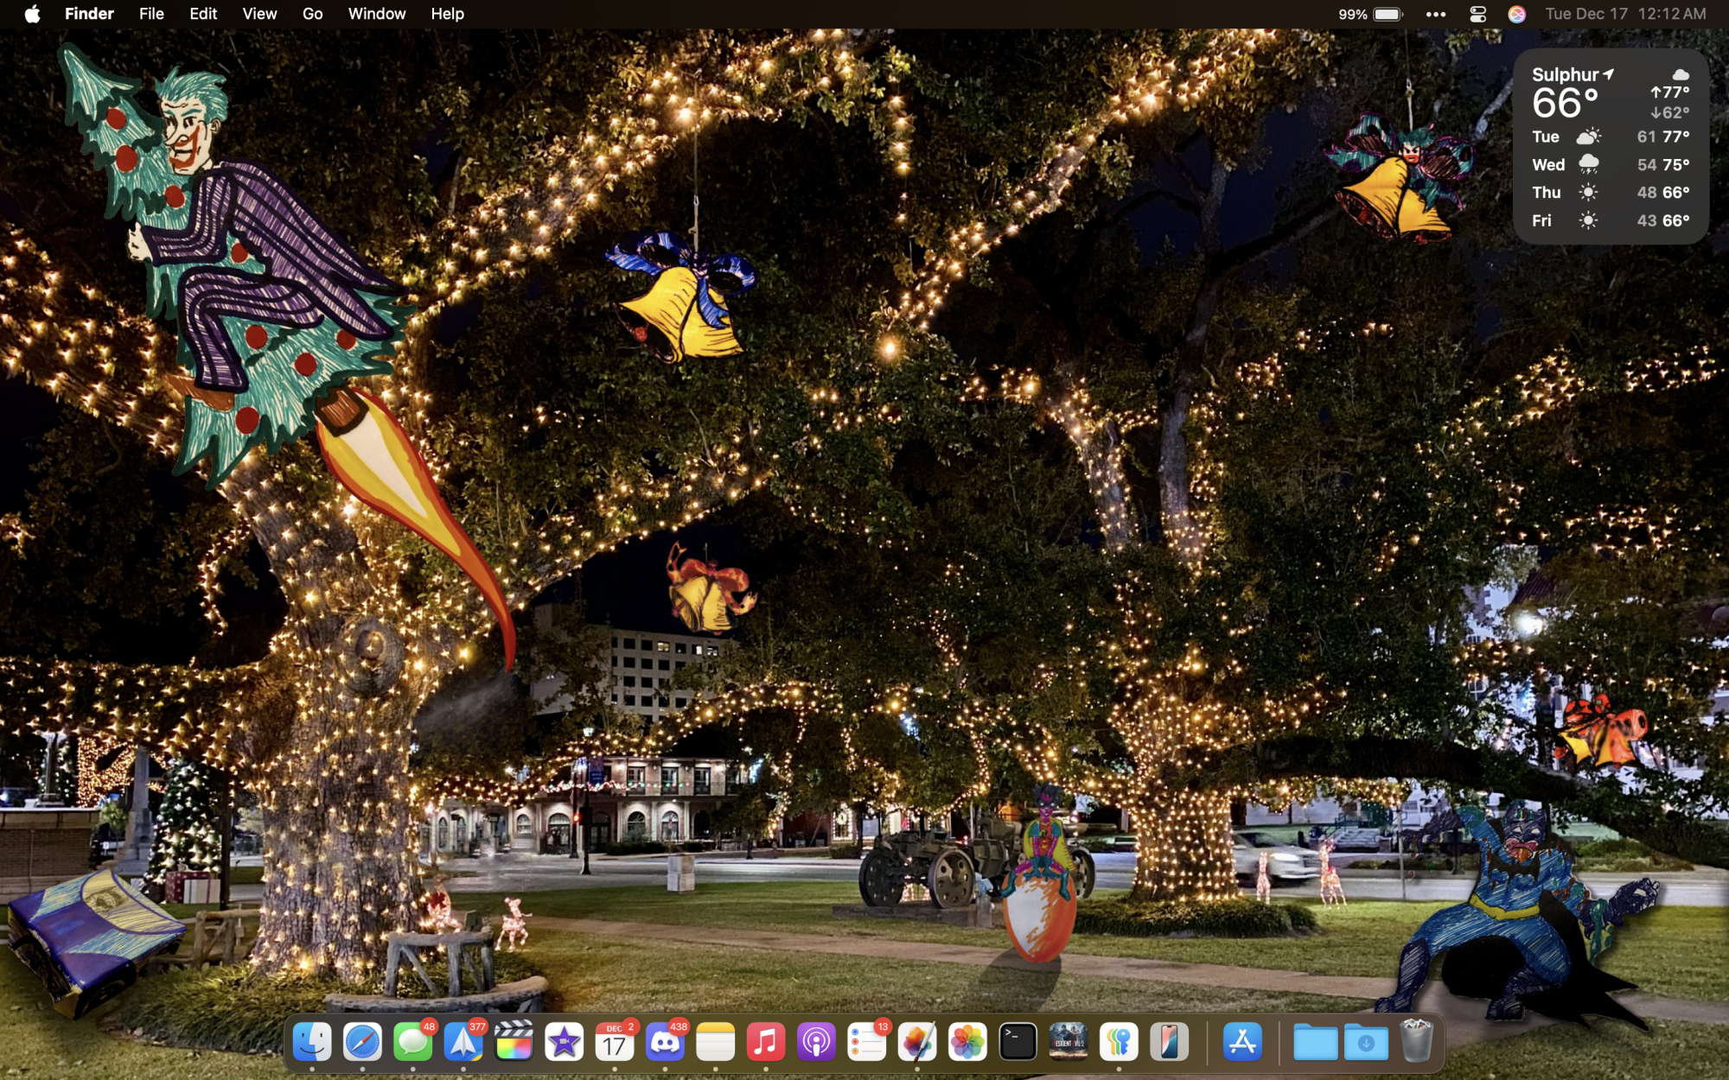This screenshot has height=1080, width=1729.
Task: Open the Passwords app
Action: (1119, 1042)
